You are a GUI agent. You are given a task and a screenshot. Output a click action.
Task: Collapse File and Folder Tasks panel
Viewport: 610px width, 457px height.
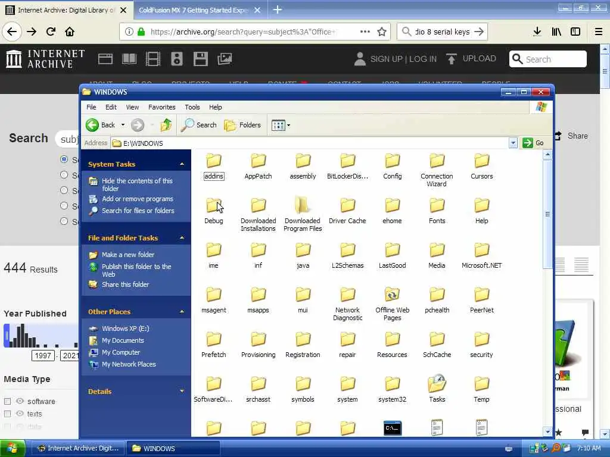click(x=182, y=238)
